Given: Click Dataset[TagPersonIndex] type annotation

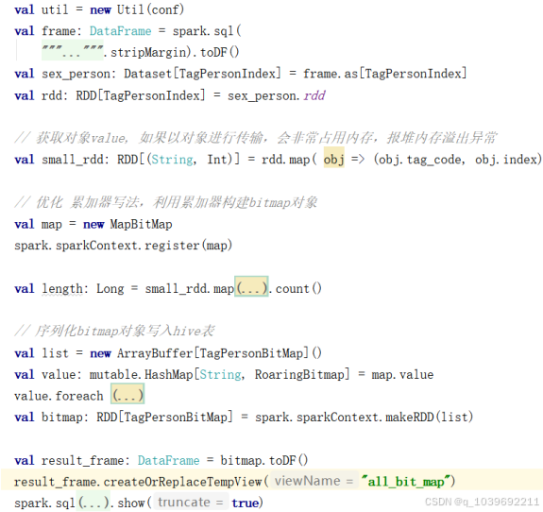Looking at the screenshot, I should [x=202, y=74].
